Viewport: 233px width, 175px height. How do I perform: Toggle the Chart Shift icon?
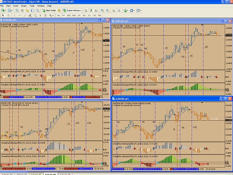click(119, 10)
